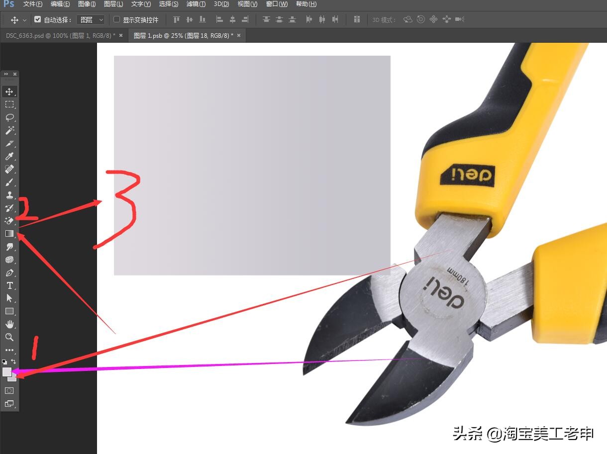Collapse the toolbox with double-arrow icon
The height and width of the screenshot is (454, 607).
[6, 74]
